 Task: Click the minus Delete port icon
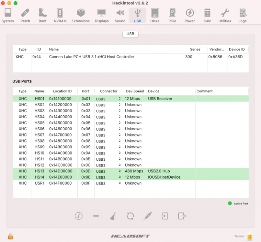click(96, 216)
